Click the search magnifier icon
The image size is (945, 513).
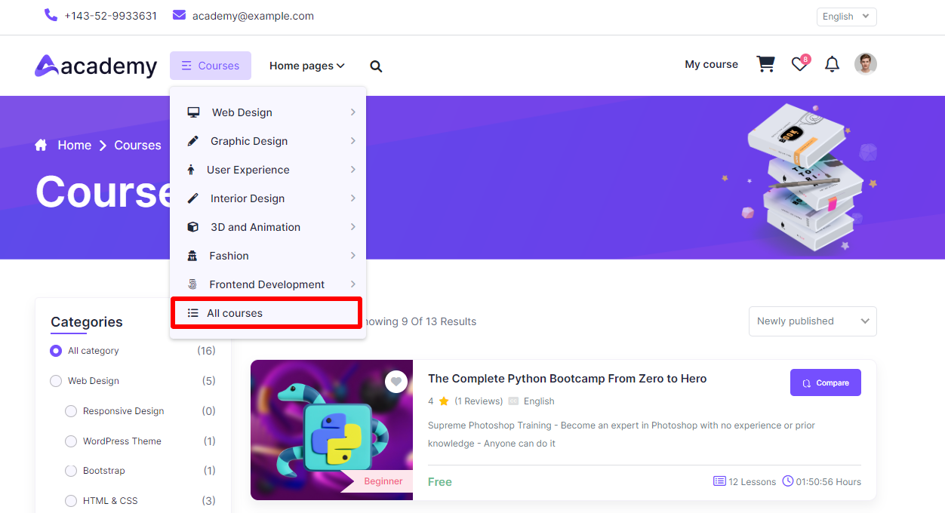pyautogui.click(x=376, y=66)
